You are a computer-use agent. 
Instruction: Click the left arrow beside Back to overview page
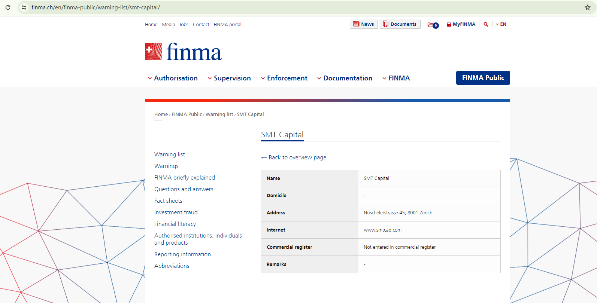pyautogui.click(x=264, y=157)
